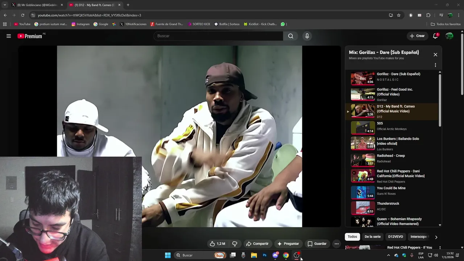
Task: Click the search magnifier button
Action: point(291,36)
